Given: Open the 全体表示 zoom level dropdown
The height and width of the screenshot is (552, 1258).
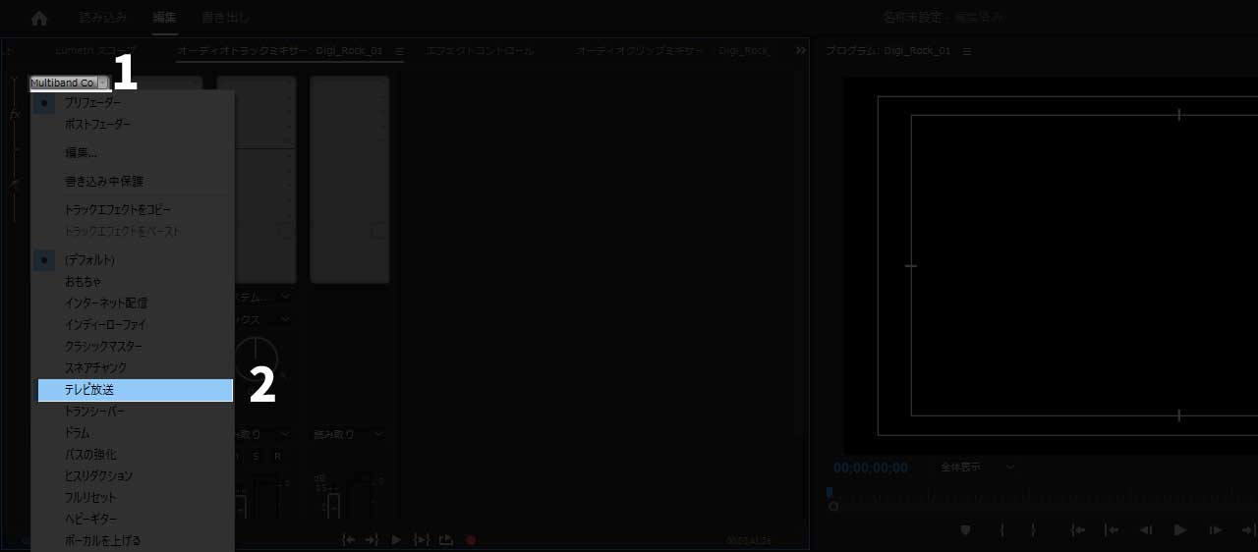Looking at the screenshot, I should pyautogui.click(x=977, y=468).
